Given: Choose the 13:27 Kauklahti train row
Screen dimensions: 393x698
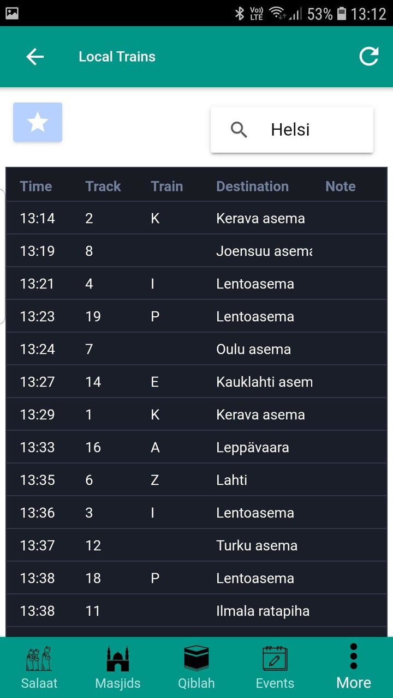Looking at the screenshot, I should [x=196, y=382].
